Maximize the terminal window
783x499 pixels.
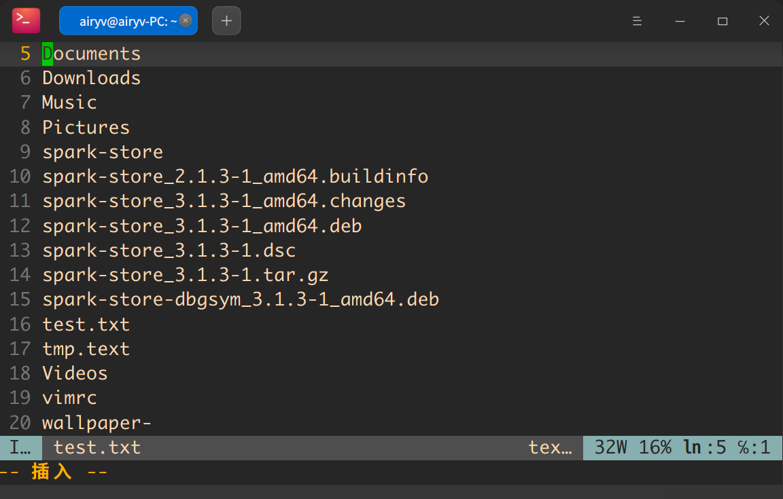723,21
